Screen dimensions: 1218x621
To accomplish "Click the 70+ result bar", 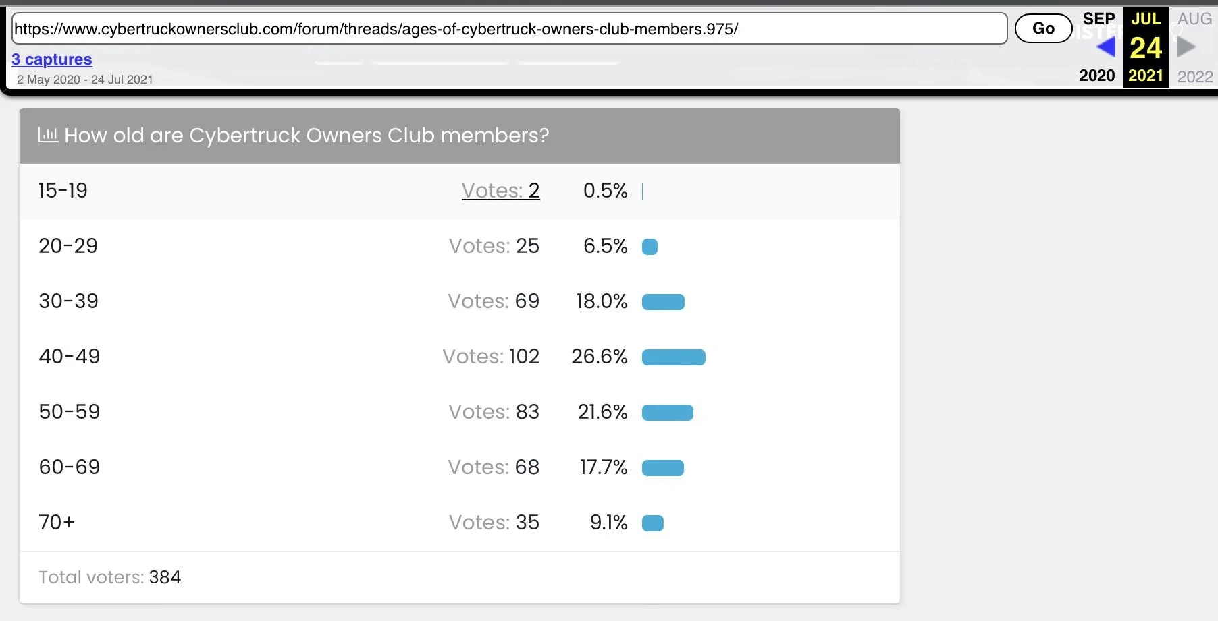I will tap(652, 523).
